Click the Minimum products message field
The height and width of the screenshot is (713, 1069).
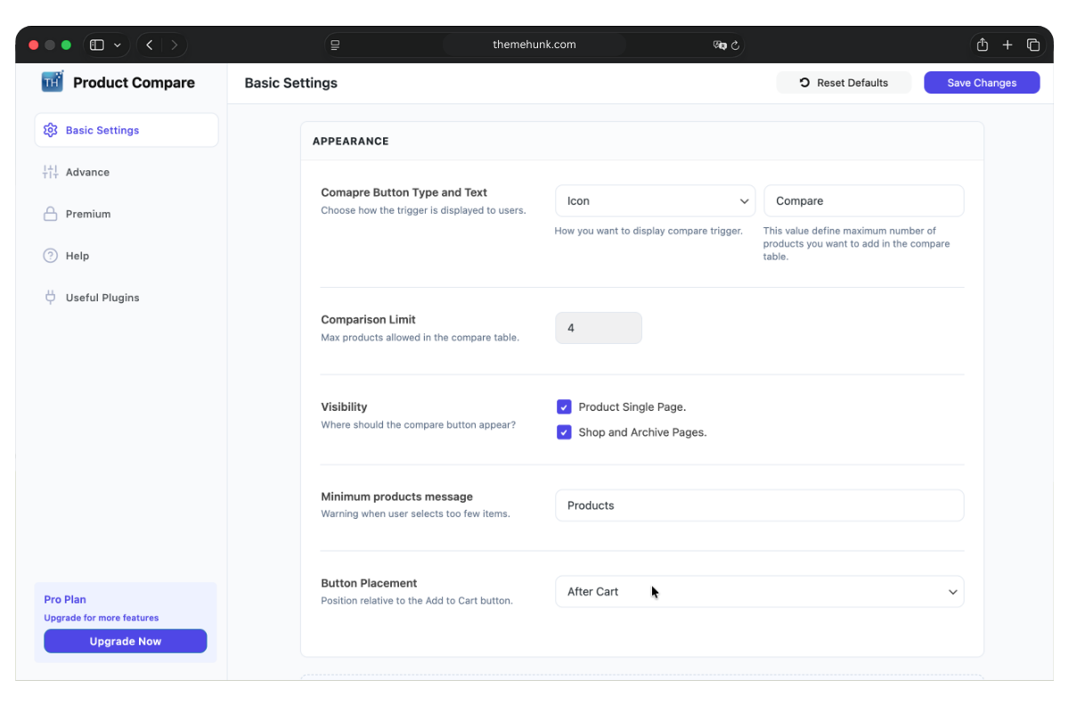tap(759, 505)
